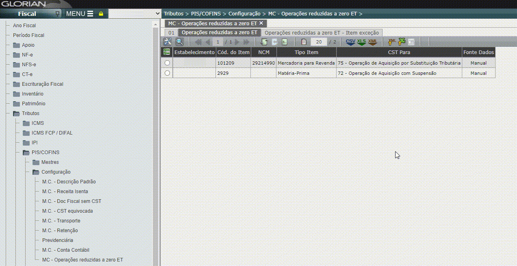The image size is (517, 266).
Task: Switch to Operações reduzidas a zero ET - Item exceção tab
Action: click(321, 33)
